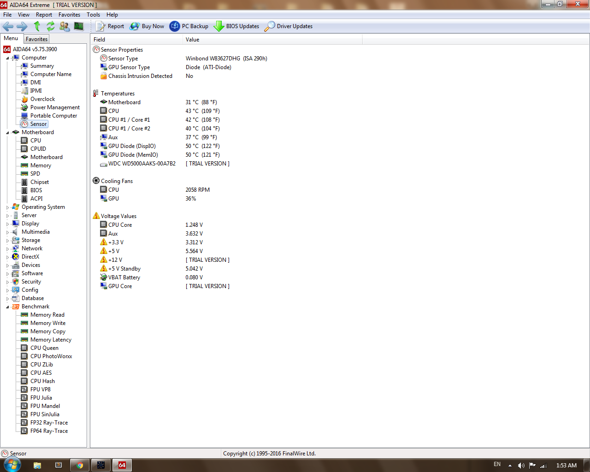Image resolution: width=590 pixels, height=472 pixels.
Task: Open Chrome from the taskbar
Action: click(x=80, y=465)
